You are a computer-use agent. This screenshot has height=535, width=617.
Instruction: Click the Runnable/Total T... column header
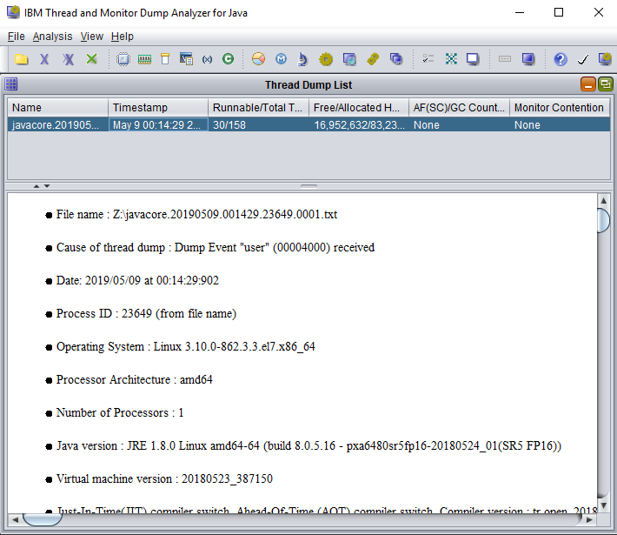pos(258,107)
